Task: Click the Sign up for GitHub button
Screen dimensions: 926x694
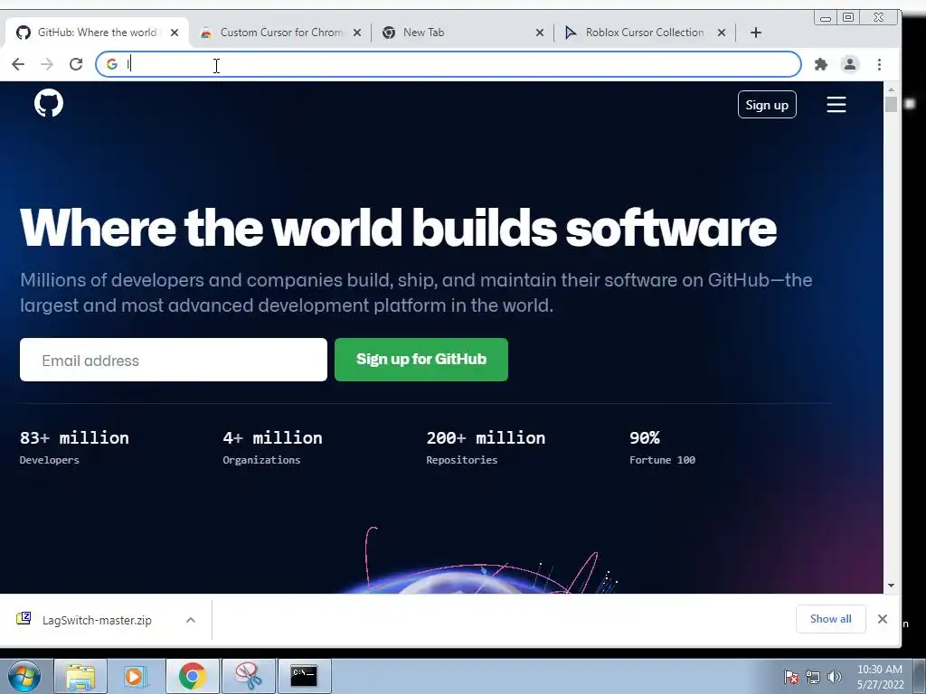Action: tap(421, 360)
